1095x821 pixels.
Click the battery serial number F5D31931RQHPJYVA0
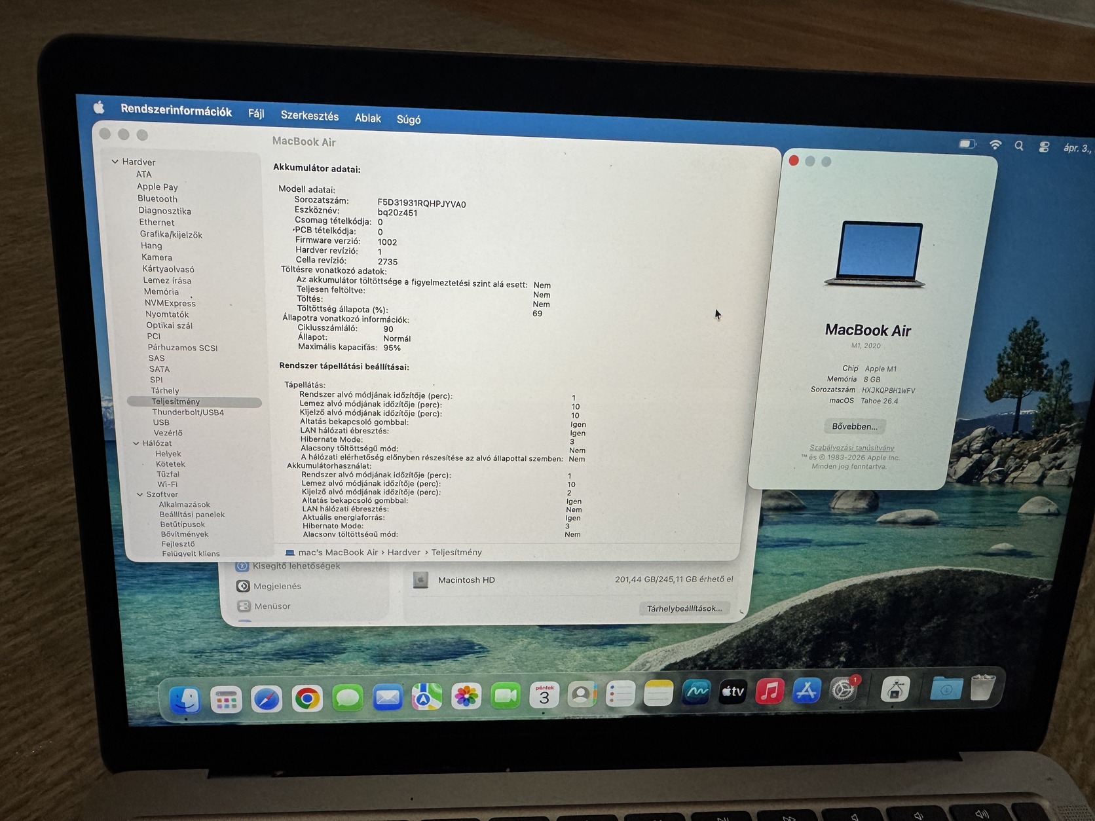coord(422,204)
